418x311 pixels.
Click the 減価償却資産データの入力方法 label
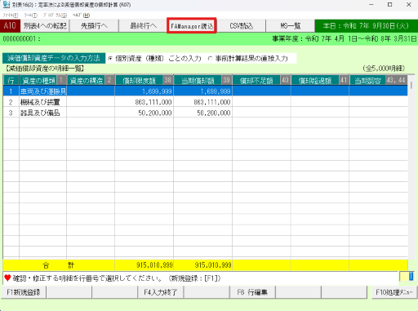[x=54, y=58]
